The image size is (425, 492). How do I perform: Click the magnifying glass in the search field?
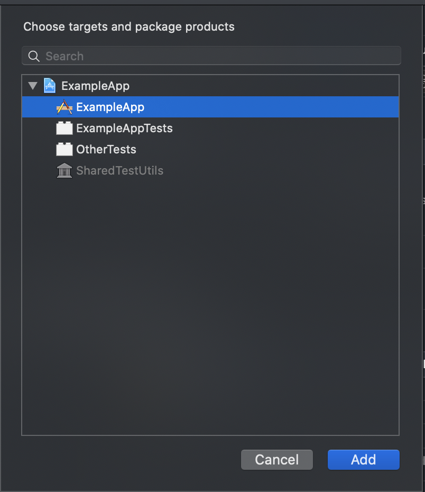click(33, 56)
